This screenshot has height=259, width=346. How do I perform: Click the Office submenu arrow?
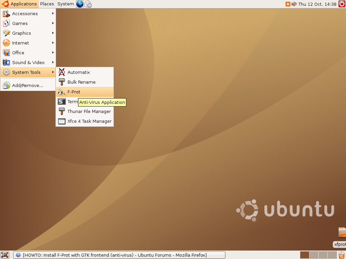(53, 52)
